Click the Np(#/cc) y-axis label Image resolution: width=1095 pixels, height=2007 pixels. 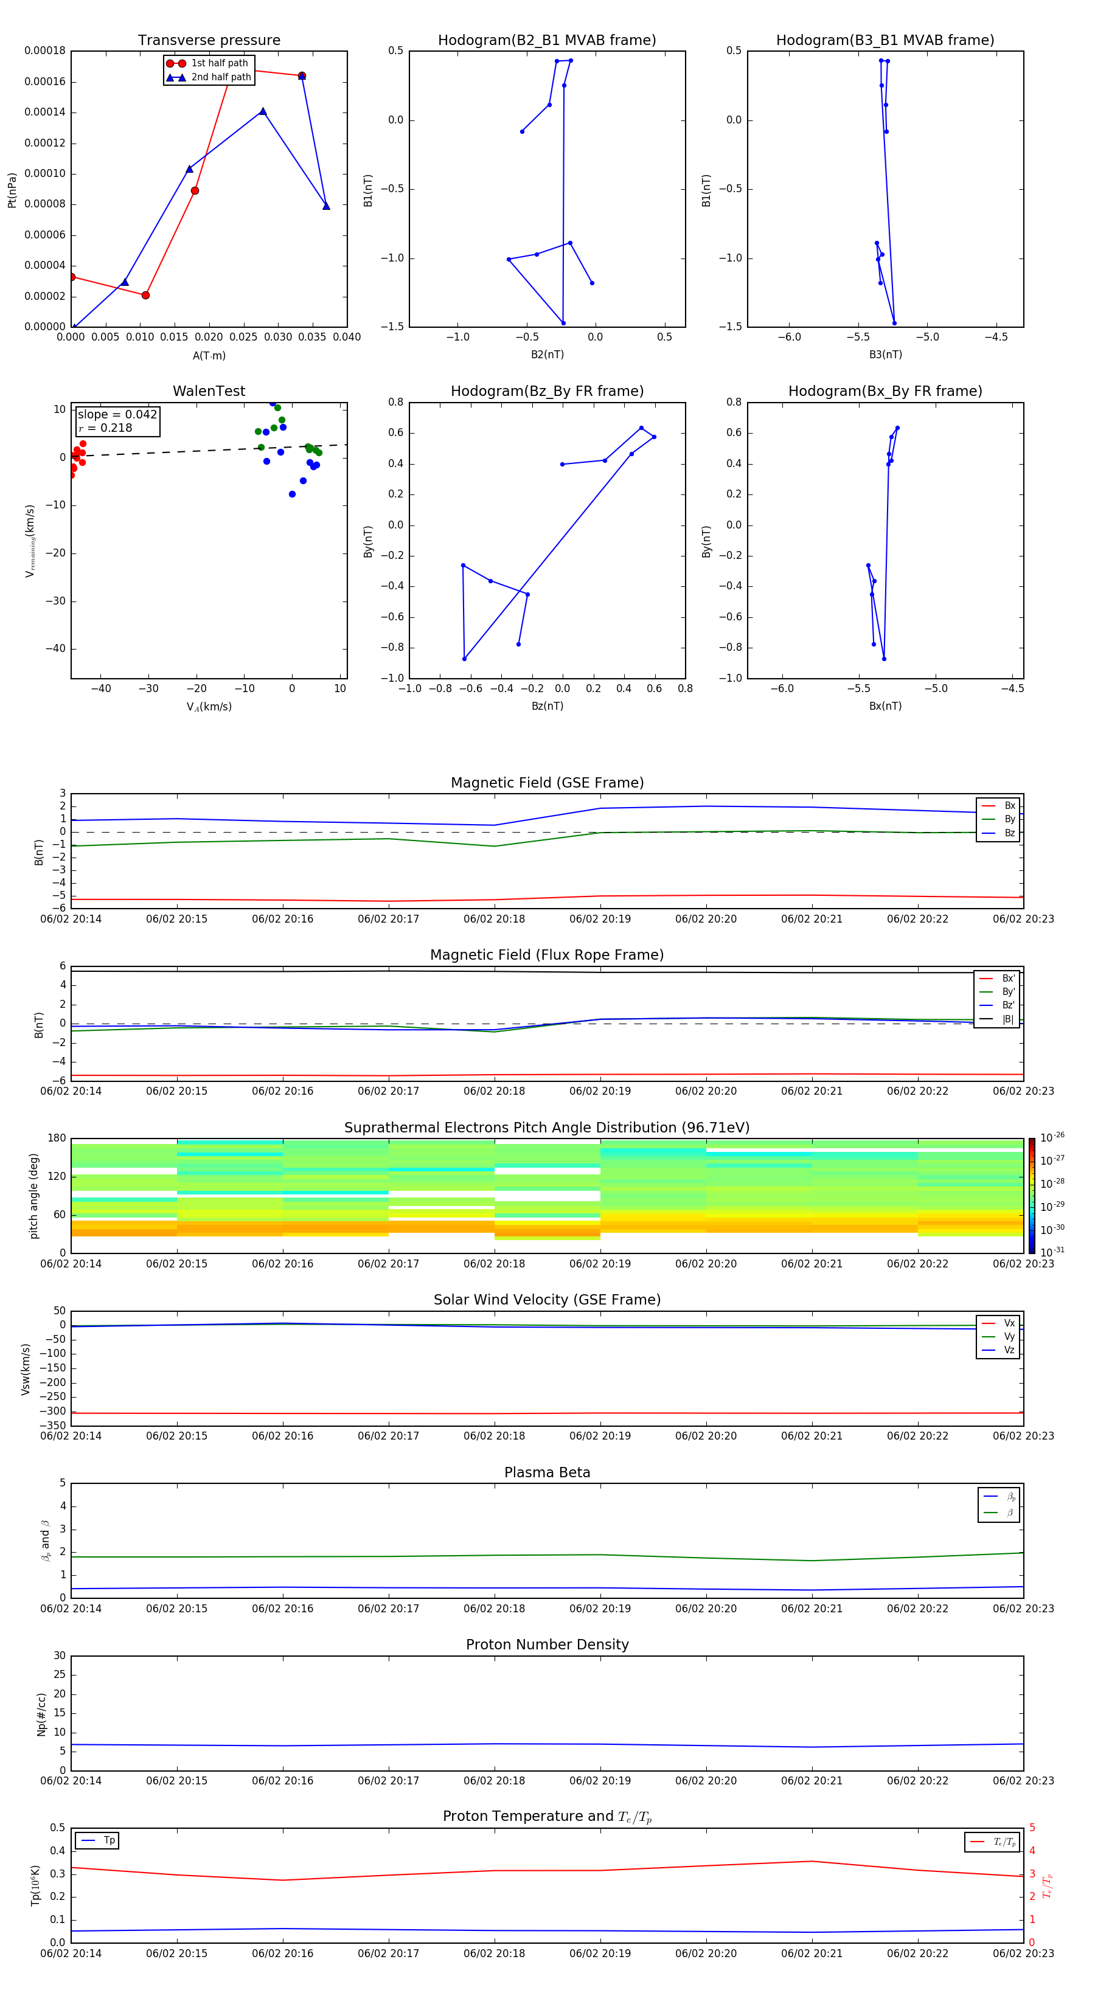41,1714
